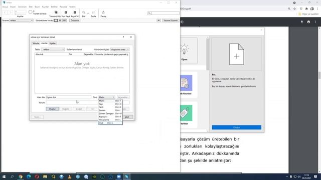This screenshot has width=321, height=180.
Task: Click the Aa formatting bar button
Action: (x=158, y=20)
